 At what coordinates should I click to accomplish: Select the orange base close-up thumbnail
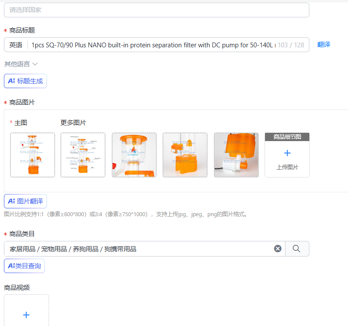[x=185, y=155]
